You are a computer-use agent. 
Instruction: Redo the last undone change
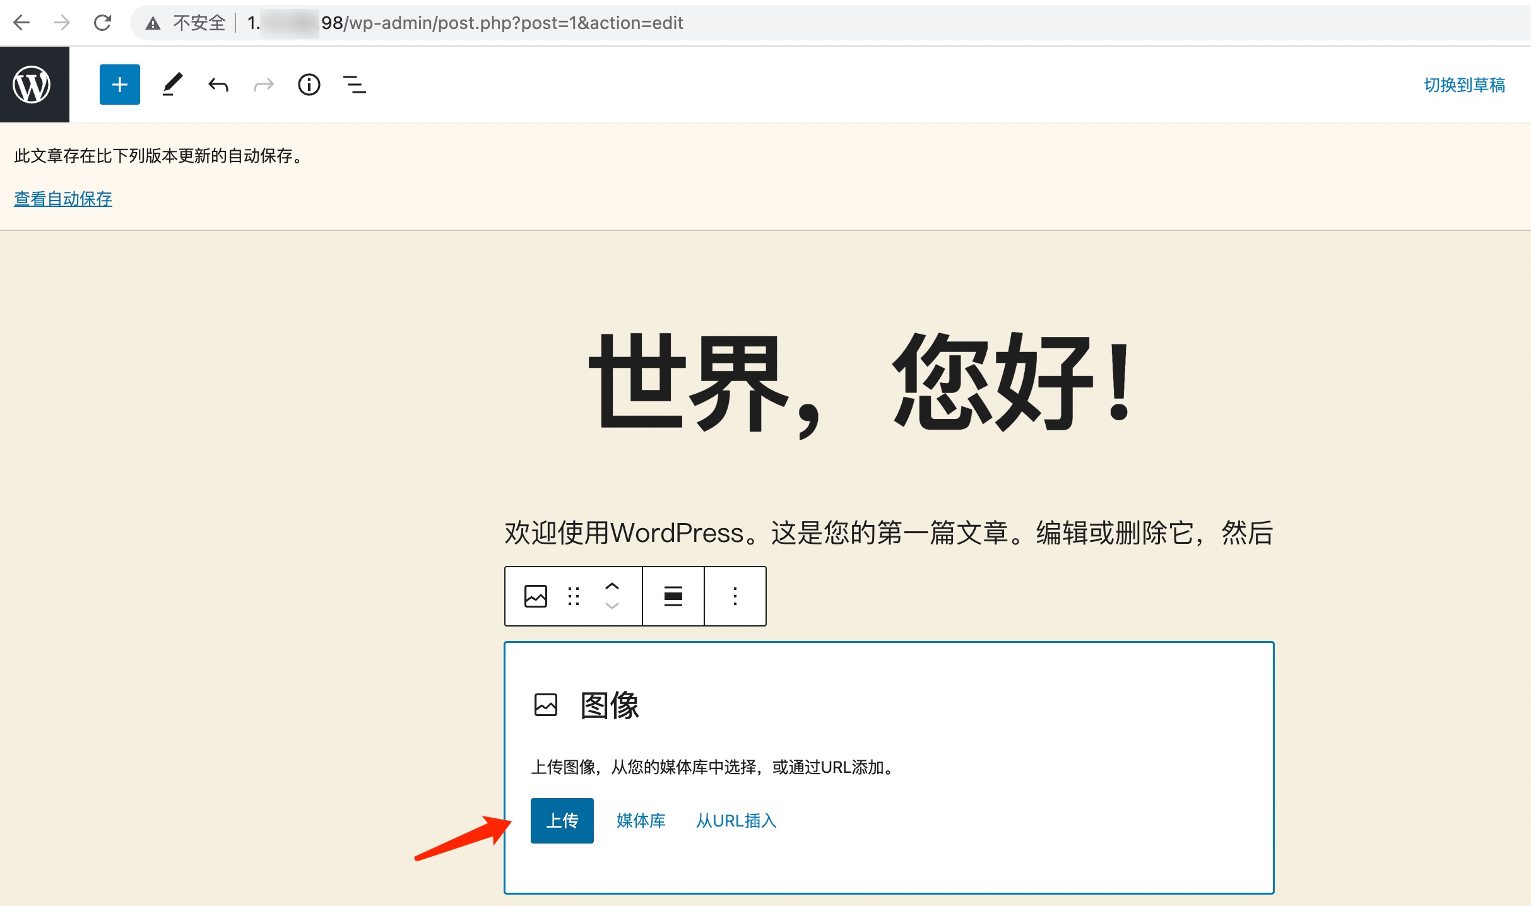coord(264,85)
